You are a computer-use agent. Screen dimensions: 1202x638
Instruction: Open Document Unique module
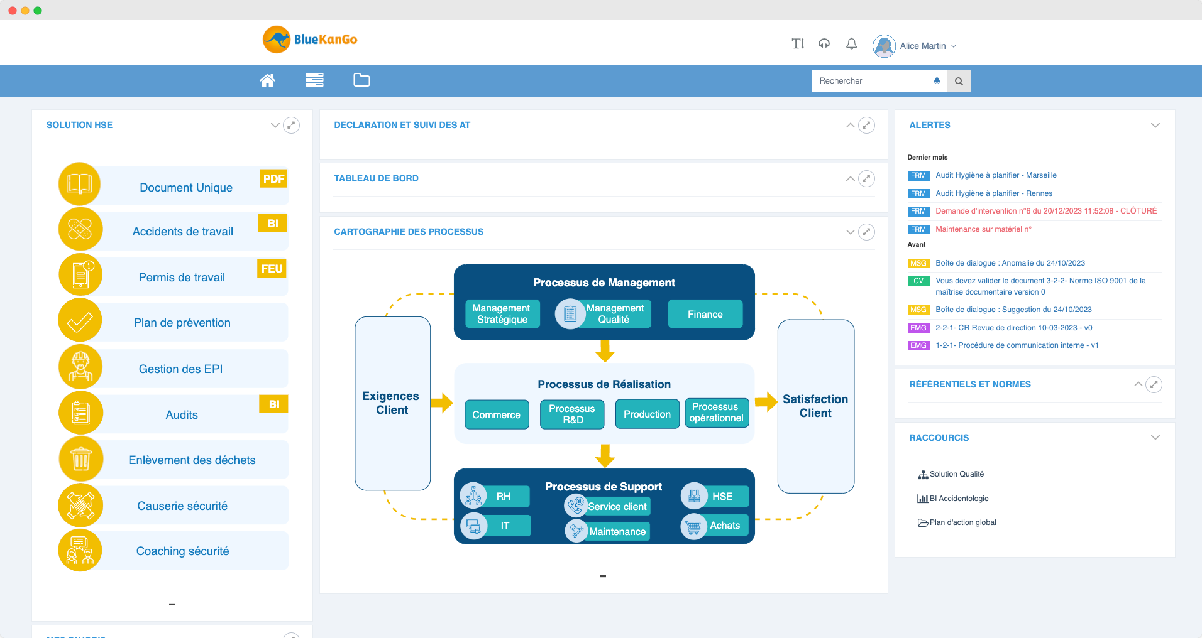186,187
